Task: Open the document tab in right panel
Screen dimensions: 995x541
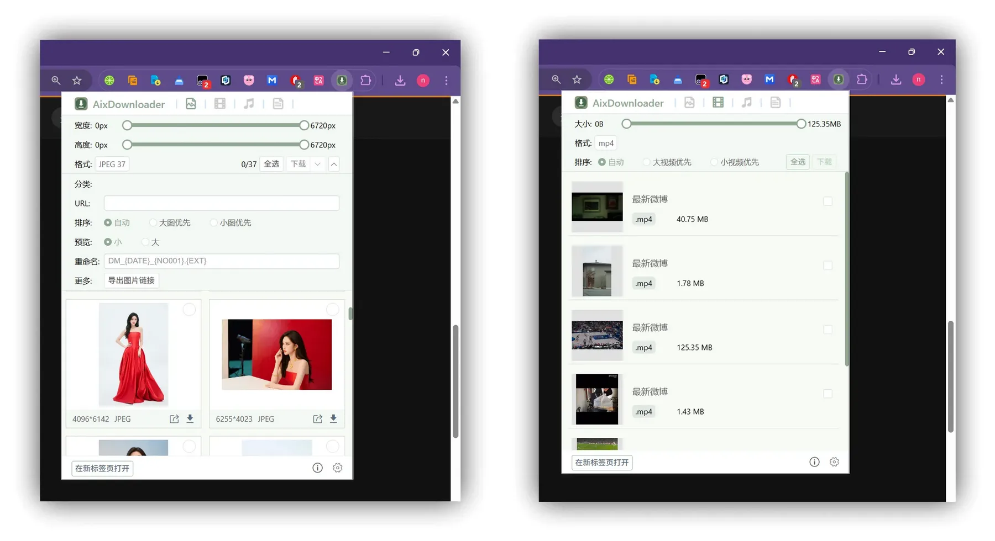Action: coord(776,103)
